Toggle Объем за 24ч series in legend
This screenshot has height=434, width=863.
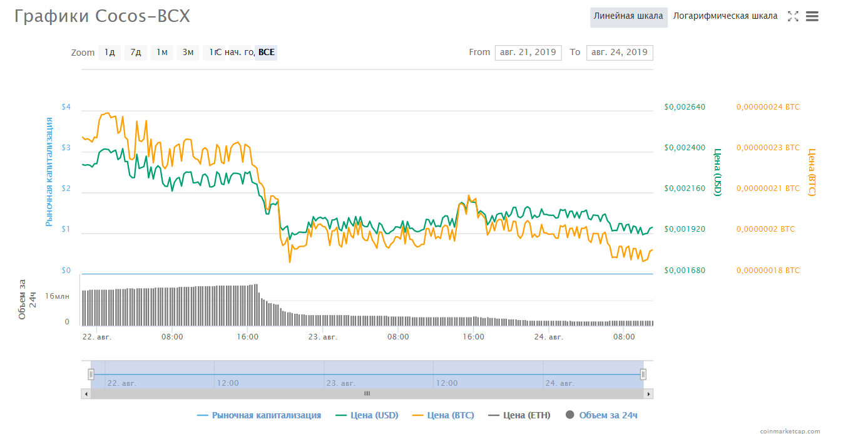tap(601, 415)
